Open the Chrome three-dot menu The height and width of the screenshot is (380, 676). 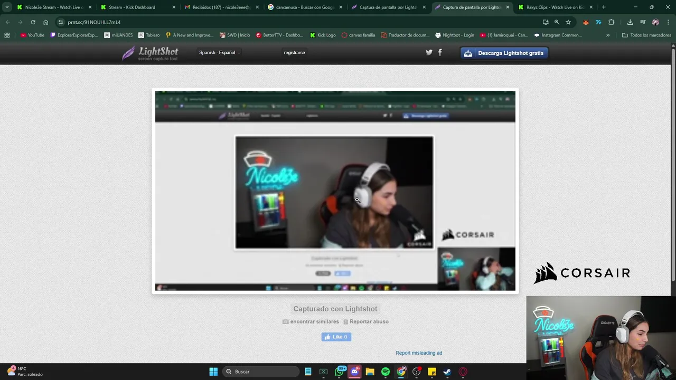668,22
